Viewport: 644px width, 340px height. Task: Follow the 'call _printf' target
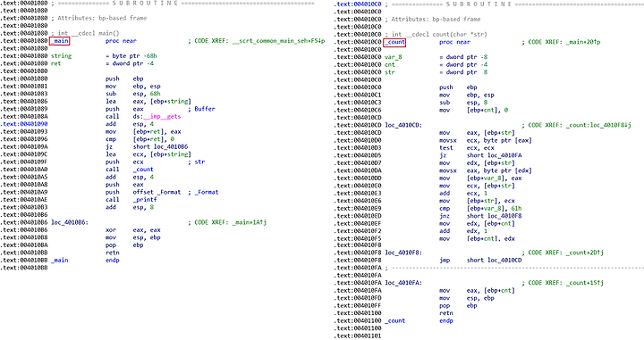coord(145,200)
